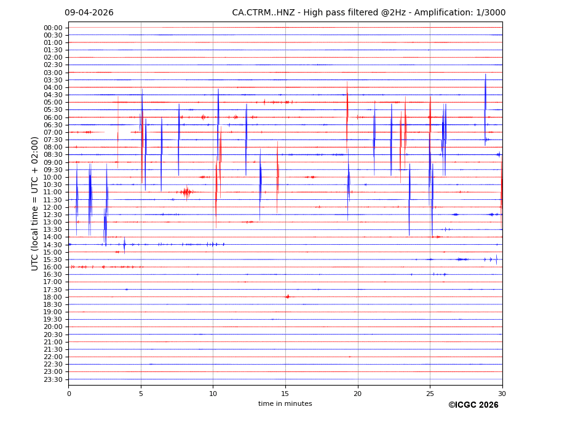Click the 09-04-2026 date label

89,13
